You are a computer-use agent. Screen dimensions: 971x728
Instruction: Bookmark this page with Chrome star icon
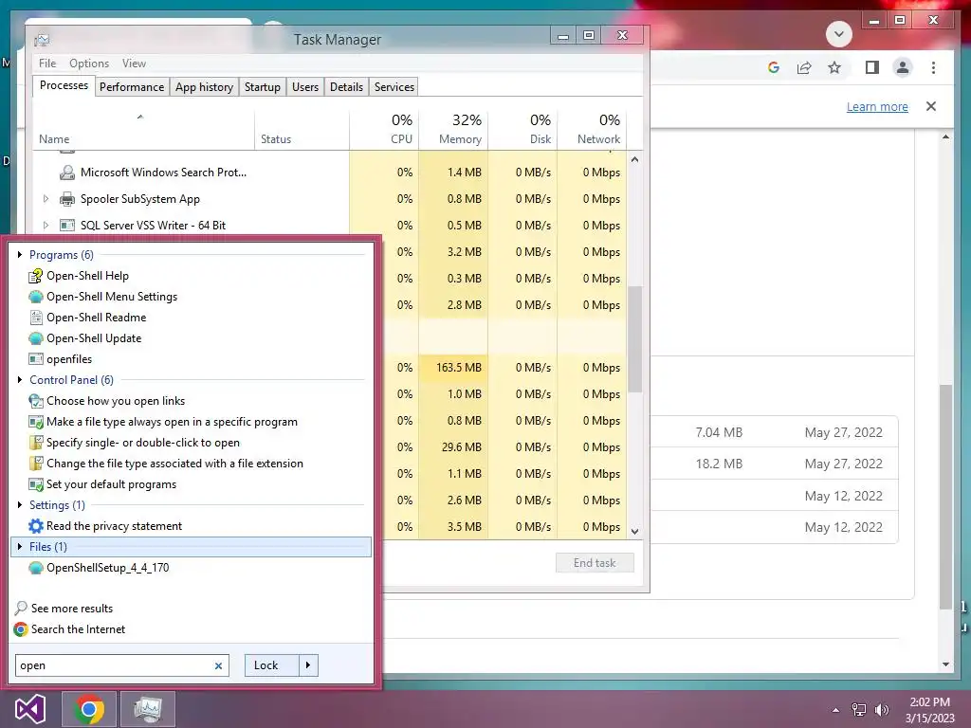[834, 67]
